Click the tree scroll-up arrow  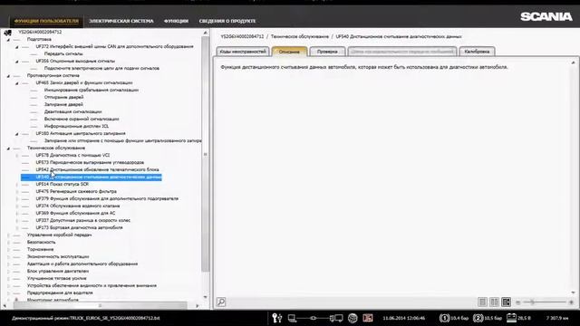[206, 33]
